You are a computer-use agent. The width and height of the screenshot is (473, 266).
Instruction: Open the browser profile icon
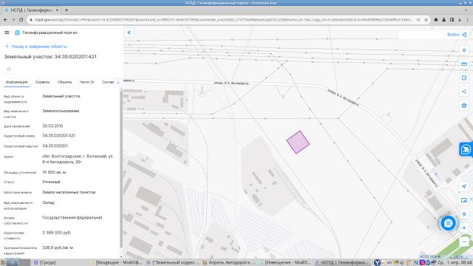click(x=460, y=20)
